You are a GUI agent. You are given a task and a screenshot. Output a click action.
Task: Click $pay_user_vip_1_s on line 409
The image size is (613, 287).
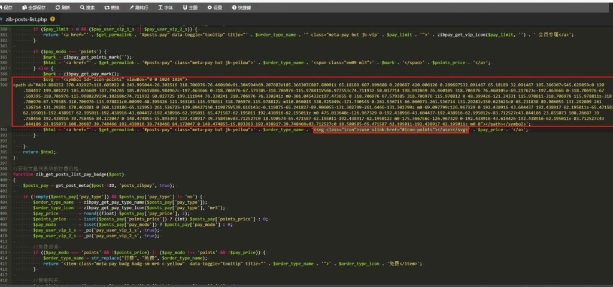coord(54,230)
